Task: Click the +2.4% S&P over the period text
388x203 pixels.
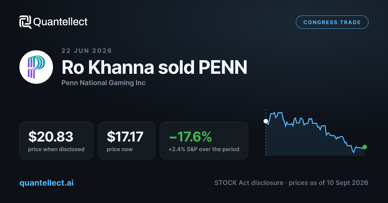Action: [204, 150]
